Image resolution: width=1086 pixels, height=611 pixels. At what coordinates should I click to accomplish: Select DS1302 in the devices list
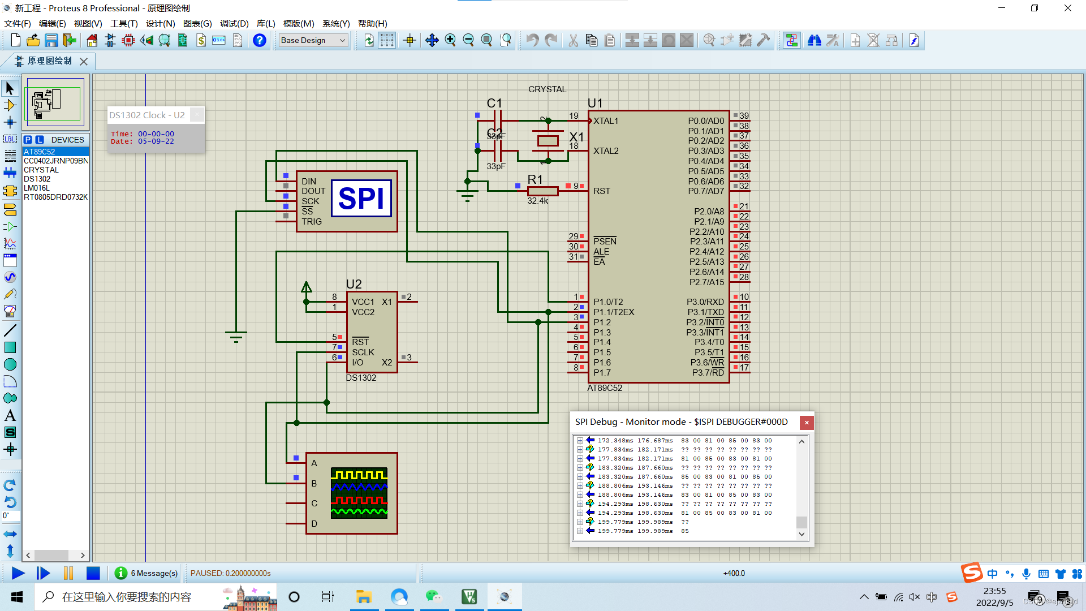37,179
